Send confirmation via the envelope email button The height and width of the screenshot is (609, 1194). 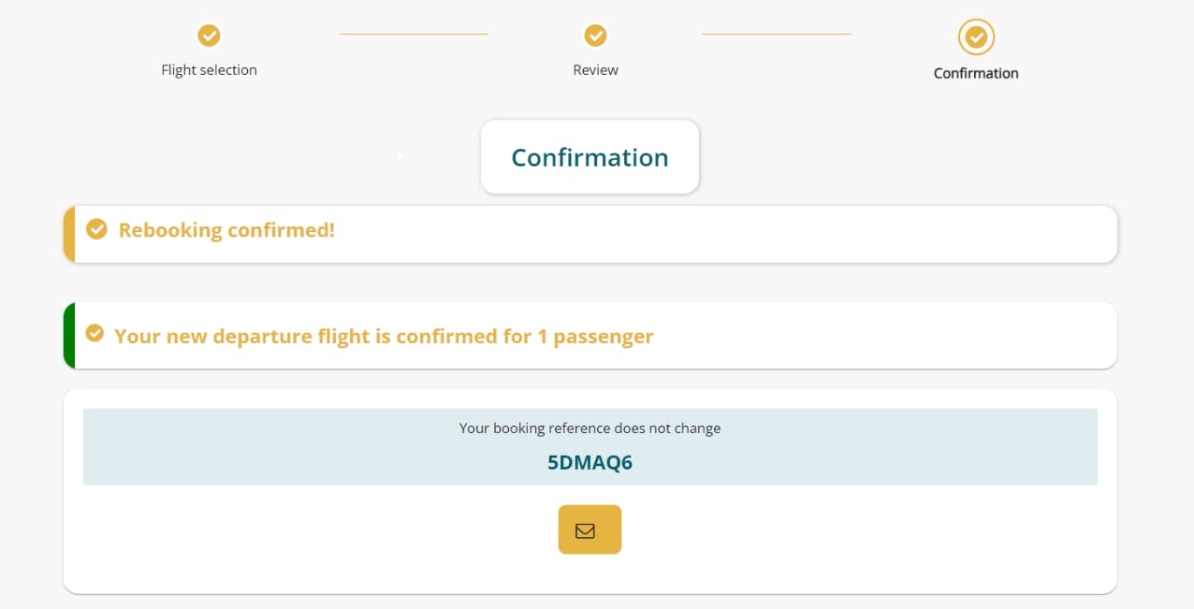tap(590, 529)
